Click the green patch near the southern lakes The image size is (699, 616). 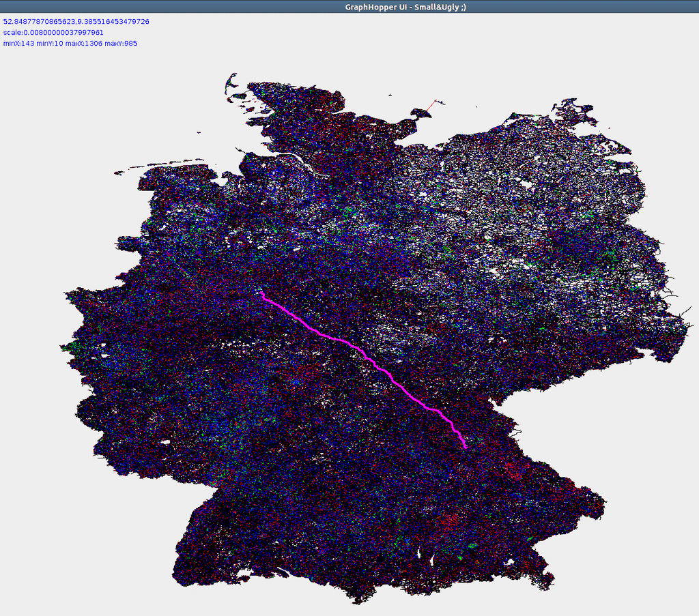coord(460,557)
